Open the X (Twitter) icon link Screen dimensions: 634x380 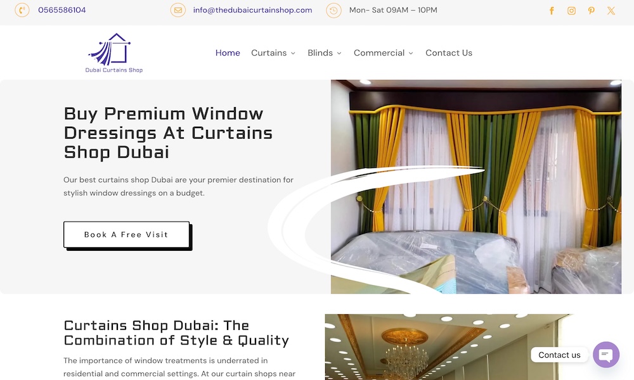click(611, 11)
